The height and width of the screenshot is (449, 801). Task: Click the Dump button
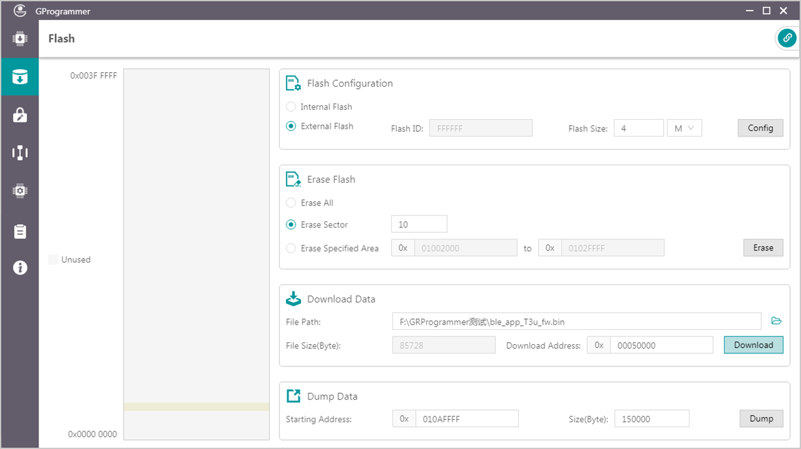click(x=761, y=418)
